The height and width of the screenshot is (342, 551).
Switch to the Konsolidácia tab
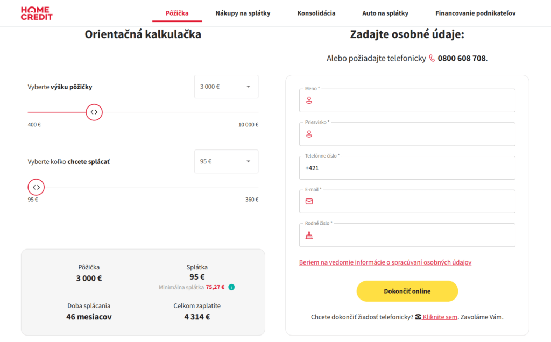pyautogui.click(x=316, y=13)
